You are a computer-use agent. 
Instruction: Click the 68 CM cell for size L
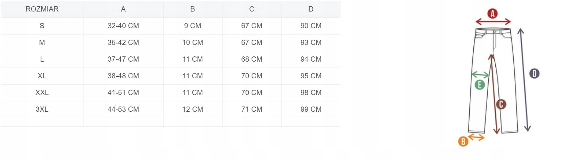(252, 59)
